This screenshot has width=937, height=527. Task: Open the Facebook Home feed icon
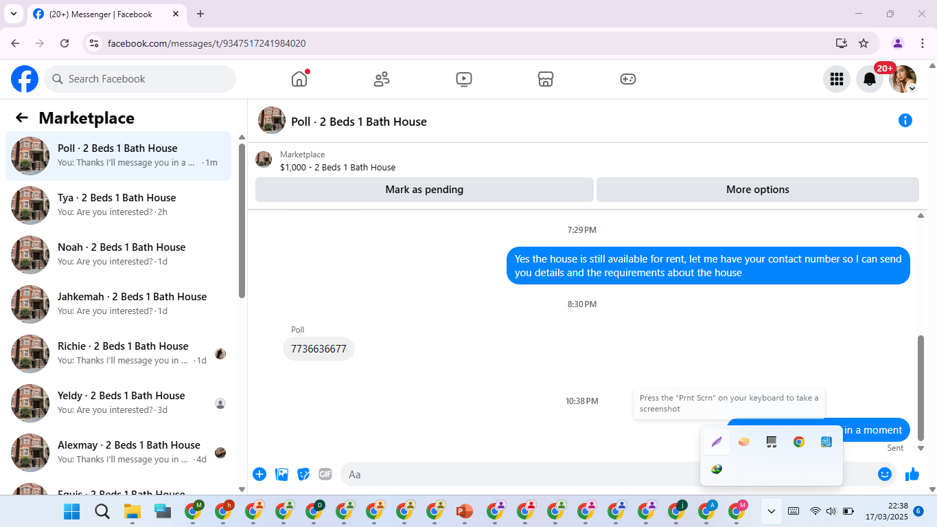(x=299, y=79)
